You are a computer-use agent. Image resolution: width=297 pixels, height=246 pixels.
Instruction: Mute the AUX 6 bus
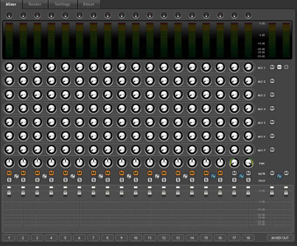(272, 136)
